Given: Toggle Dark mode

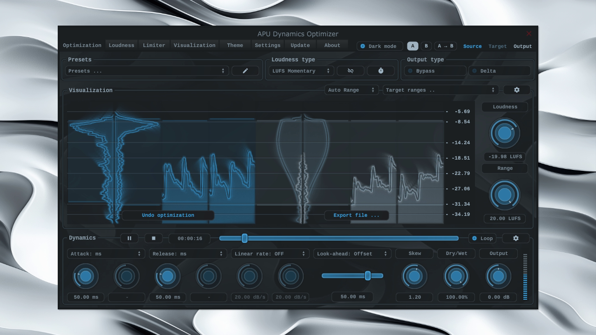Looking at the screenshot, I should click(x=380, y=46).
